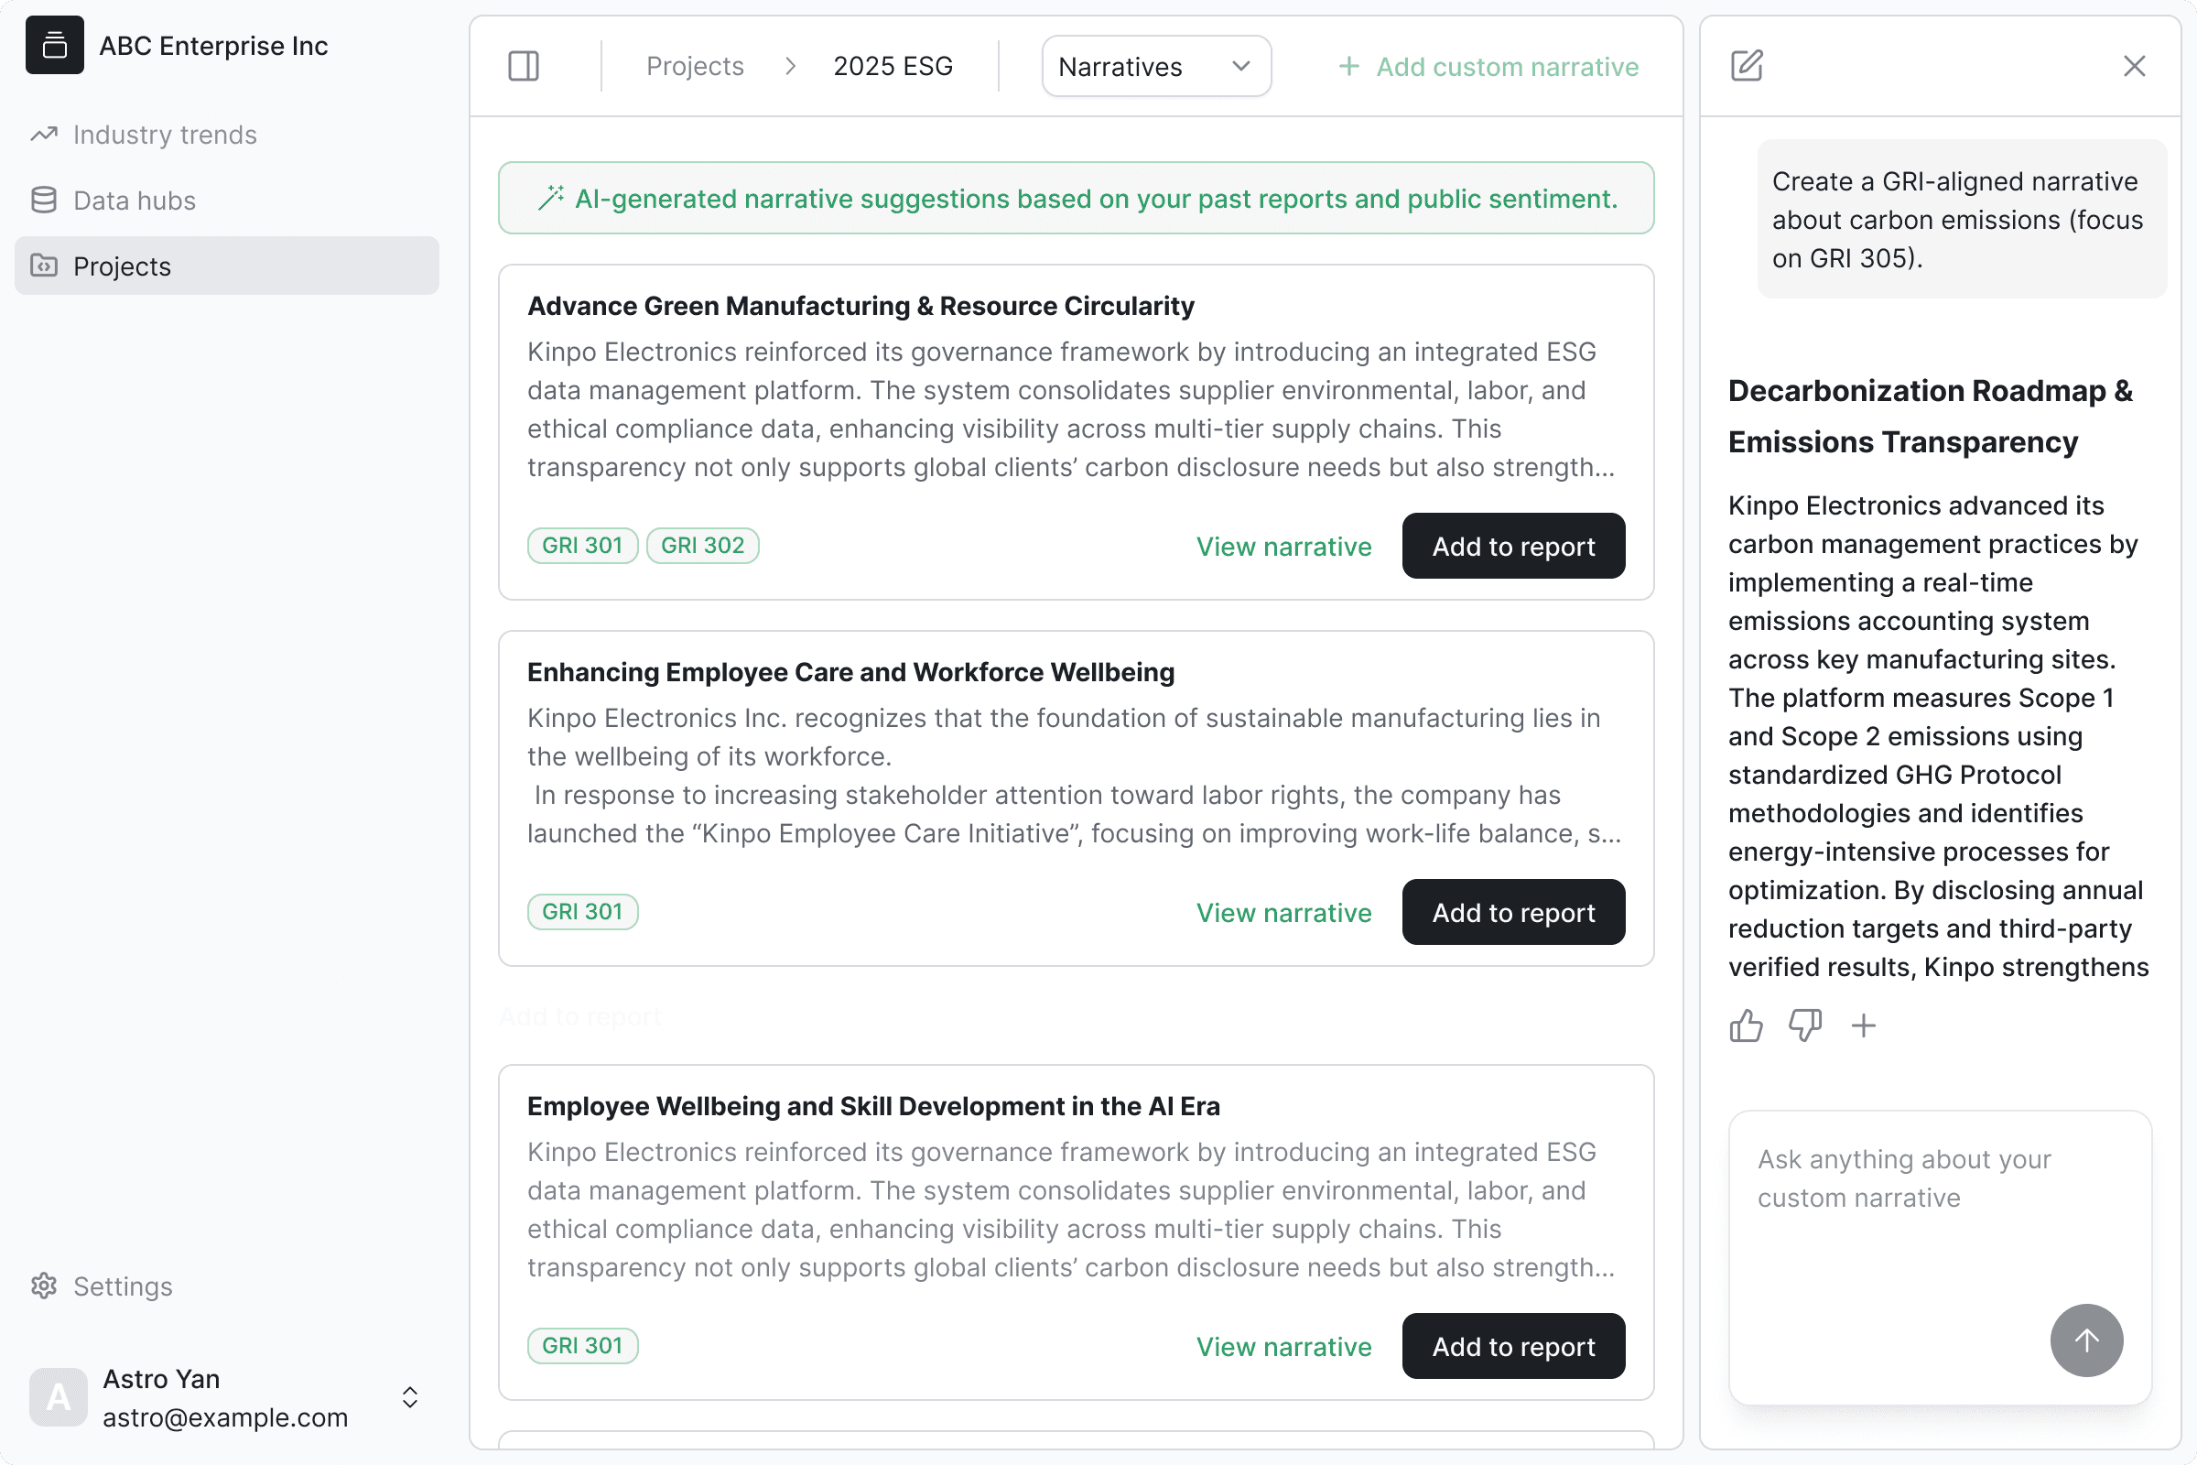Click Add custom narrative

pyautogui.click(x=1488, y=66)
